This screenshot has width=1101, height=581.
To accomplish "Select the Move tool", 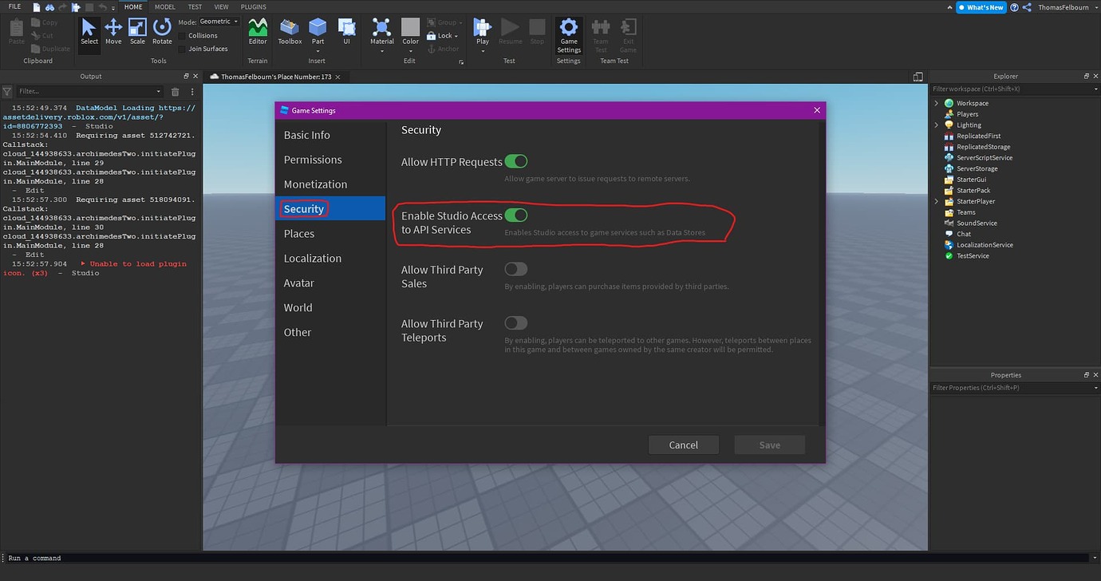I will tap(113, 32).
